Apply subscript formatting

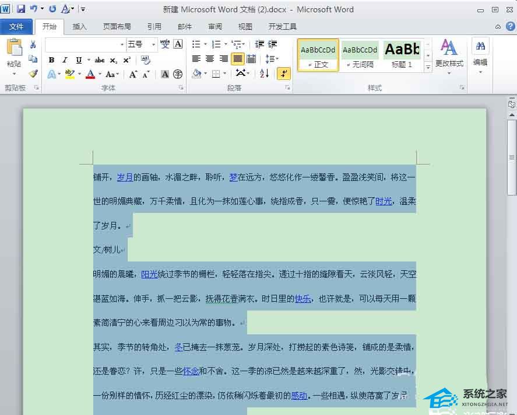coord(114,60)
